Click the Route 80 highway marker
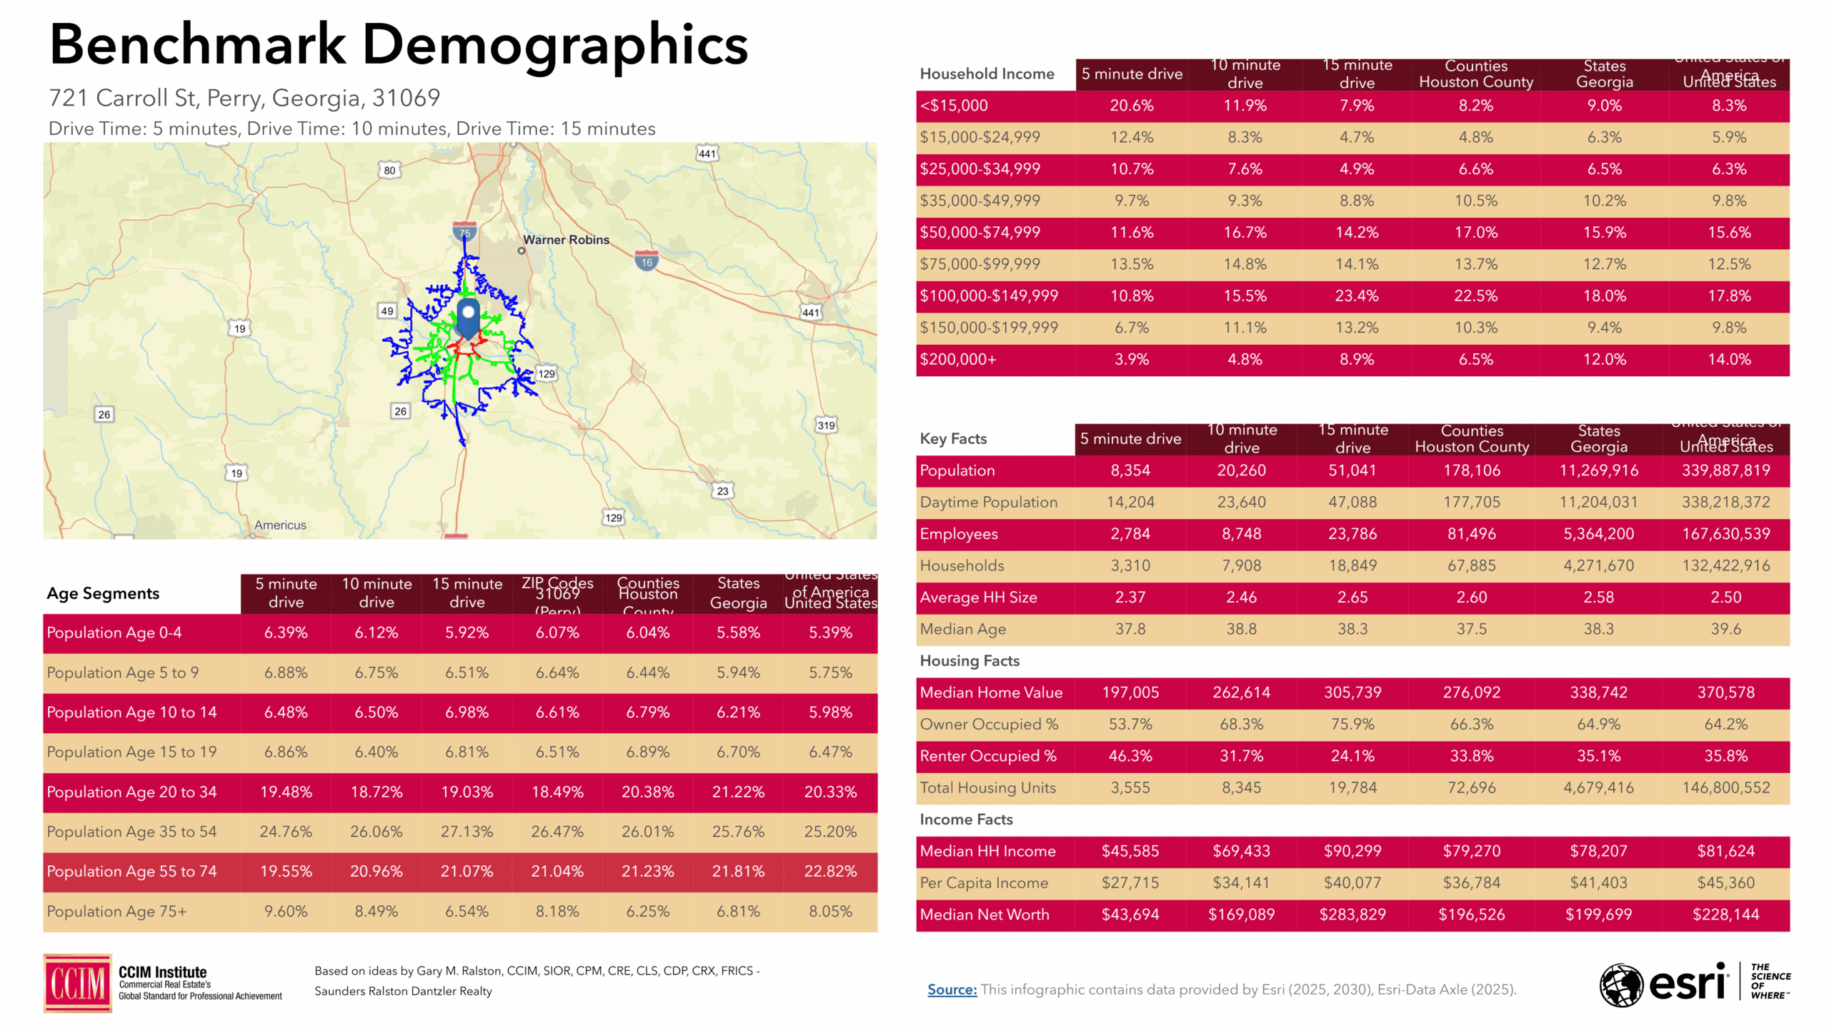The image size is (1829, 1028). tap(389, 171)
